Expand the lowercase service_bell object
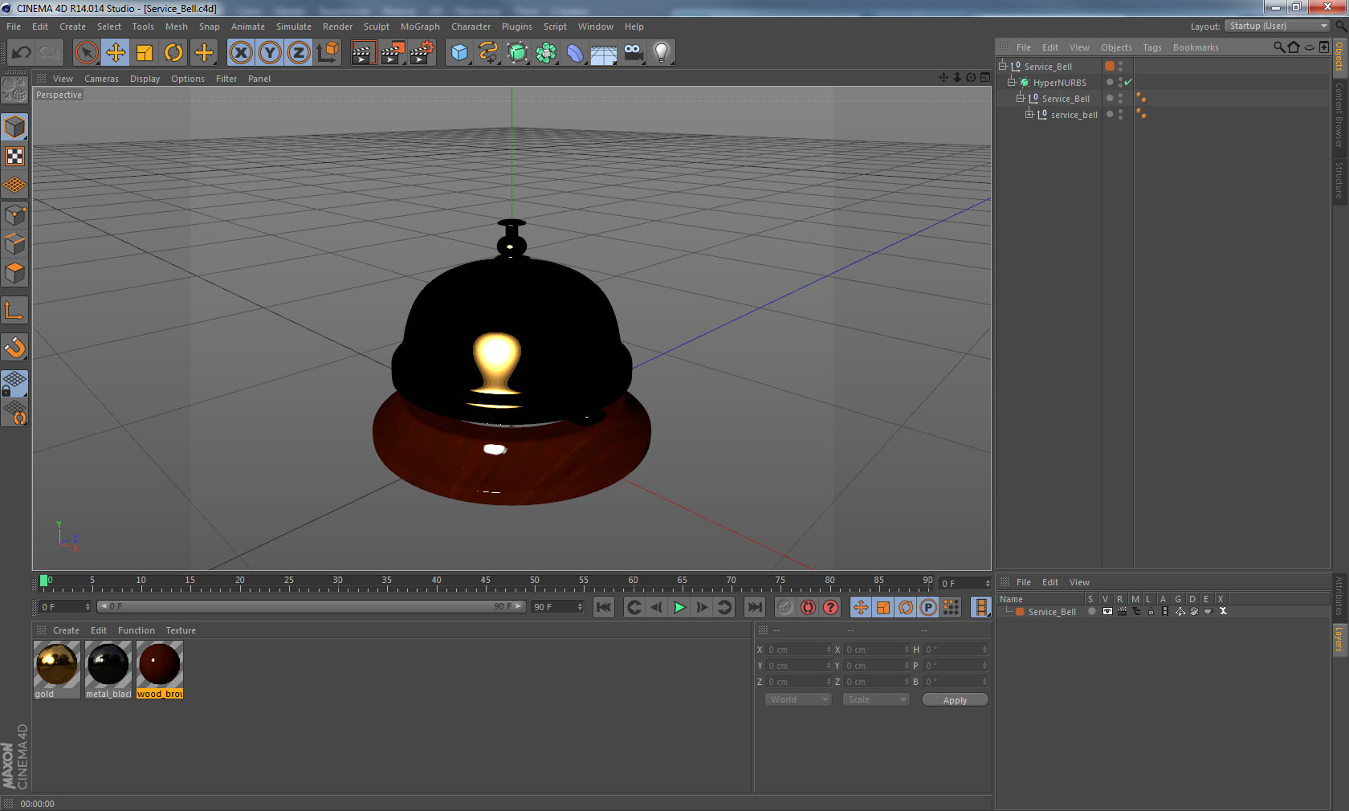Image resolution: width=1349 pixels, height=811 pixels. point(1029,114)
